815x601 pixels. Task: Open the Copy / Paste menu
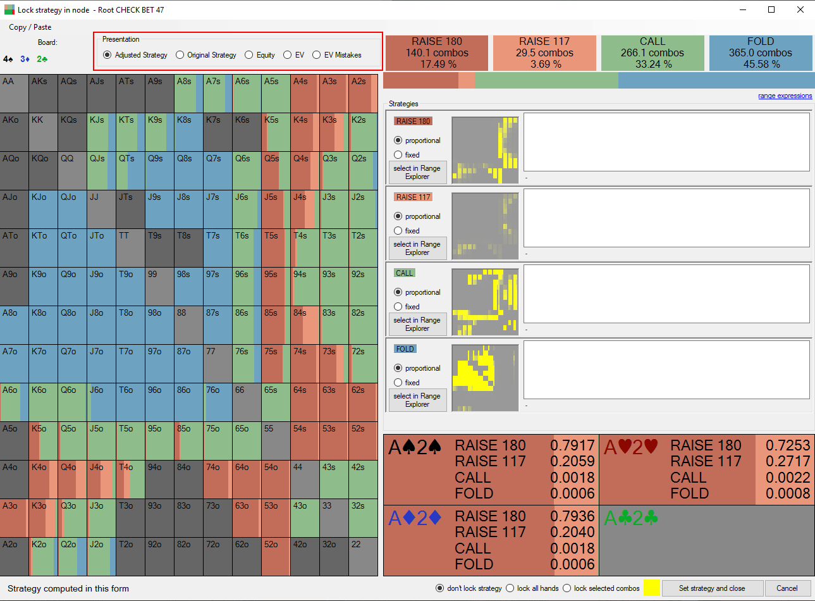click(x=30, y=27)
